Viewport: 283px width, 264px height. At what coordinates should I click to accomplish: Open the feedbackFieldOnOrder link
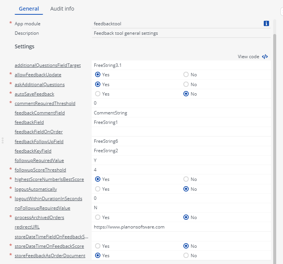point(38,132)
